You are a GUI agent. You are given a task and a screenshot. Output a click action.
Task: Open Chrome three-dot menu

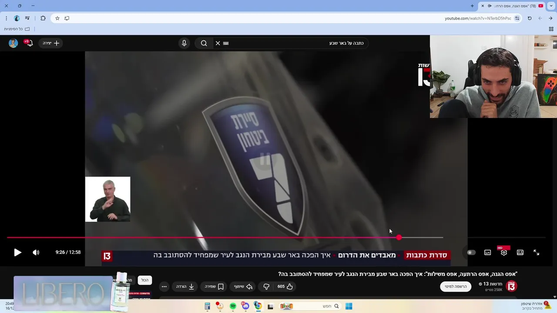coord(6,18)
